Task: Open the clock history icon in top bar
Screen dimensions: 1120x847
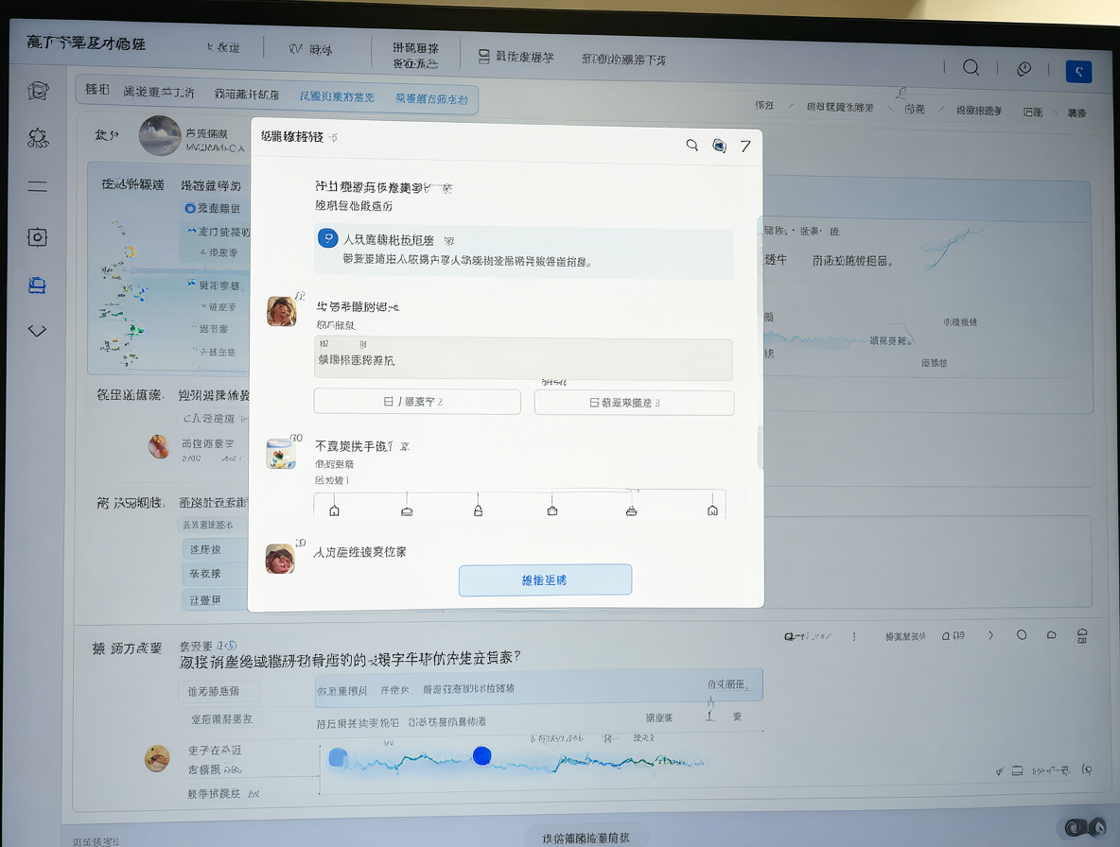Action: coord(1024,69)
